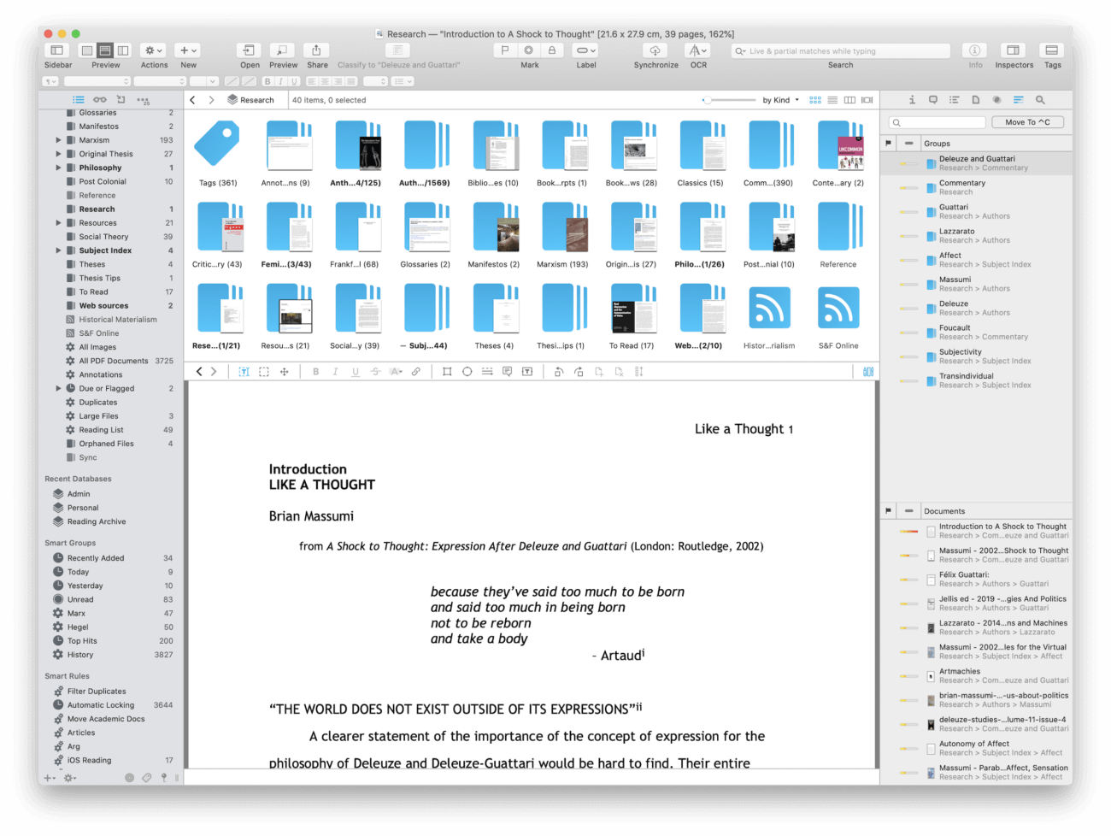
Task: Toggle the Inspectors panel
Action: (1014, 50)
